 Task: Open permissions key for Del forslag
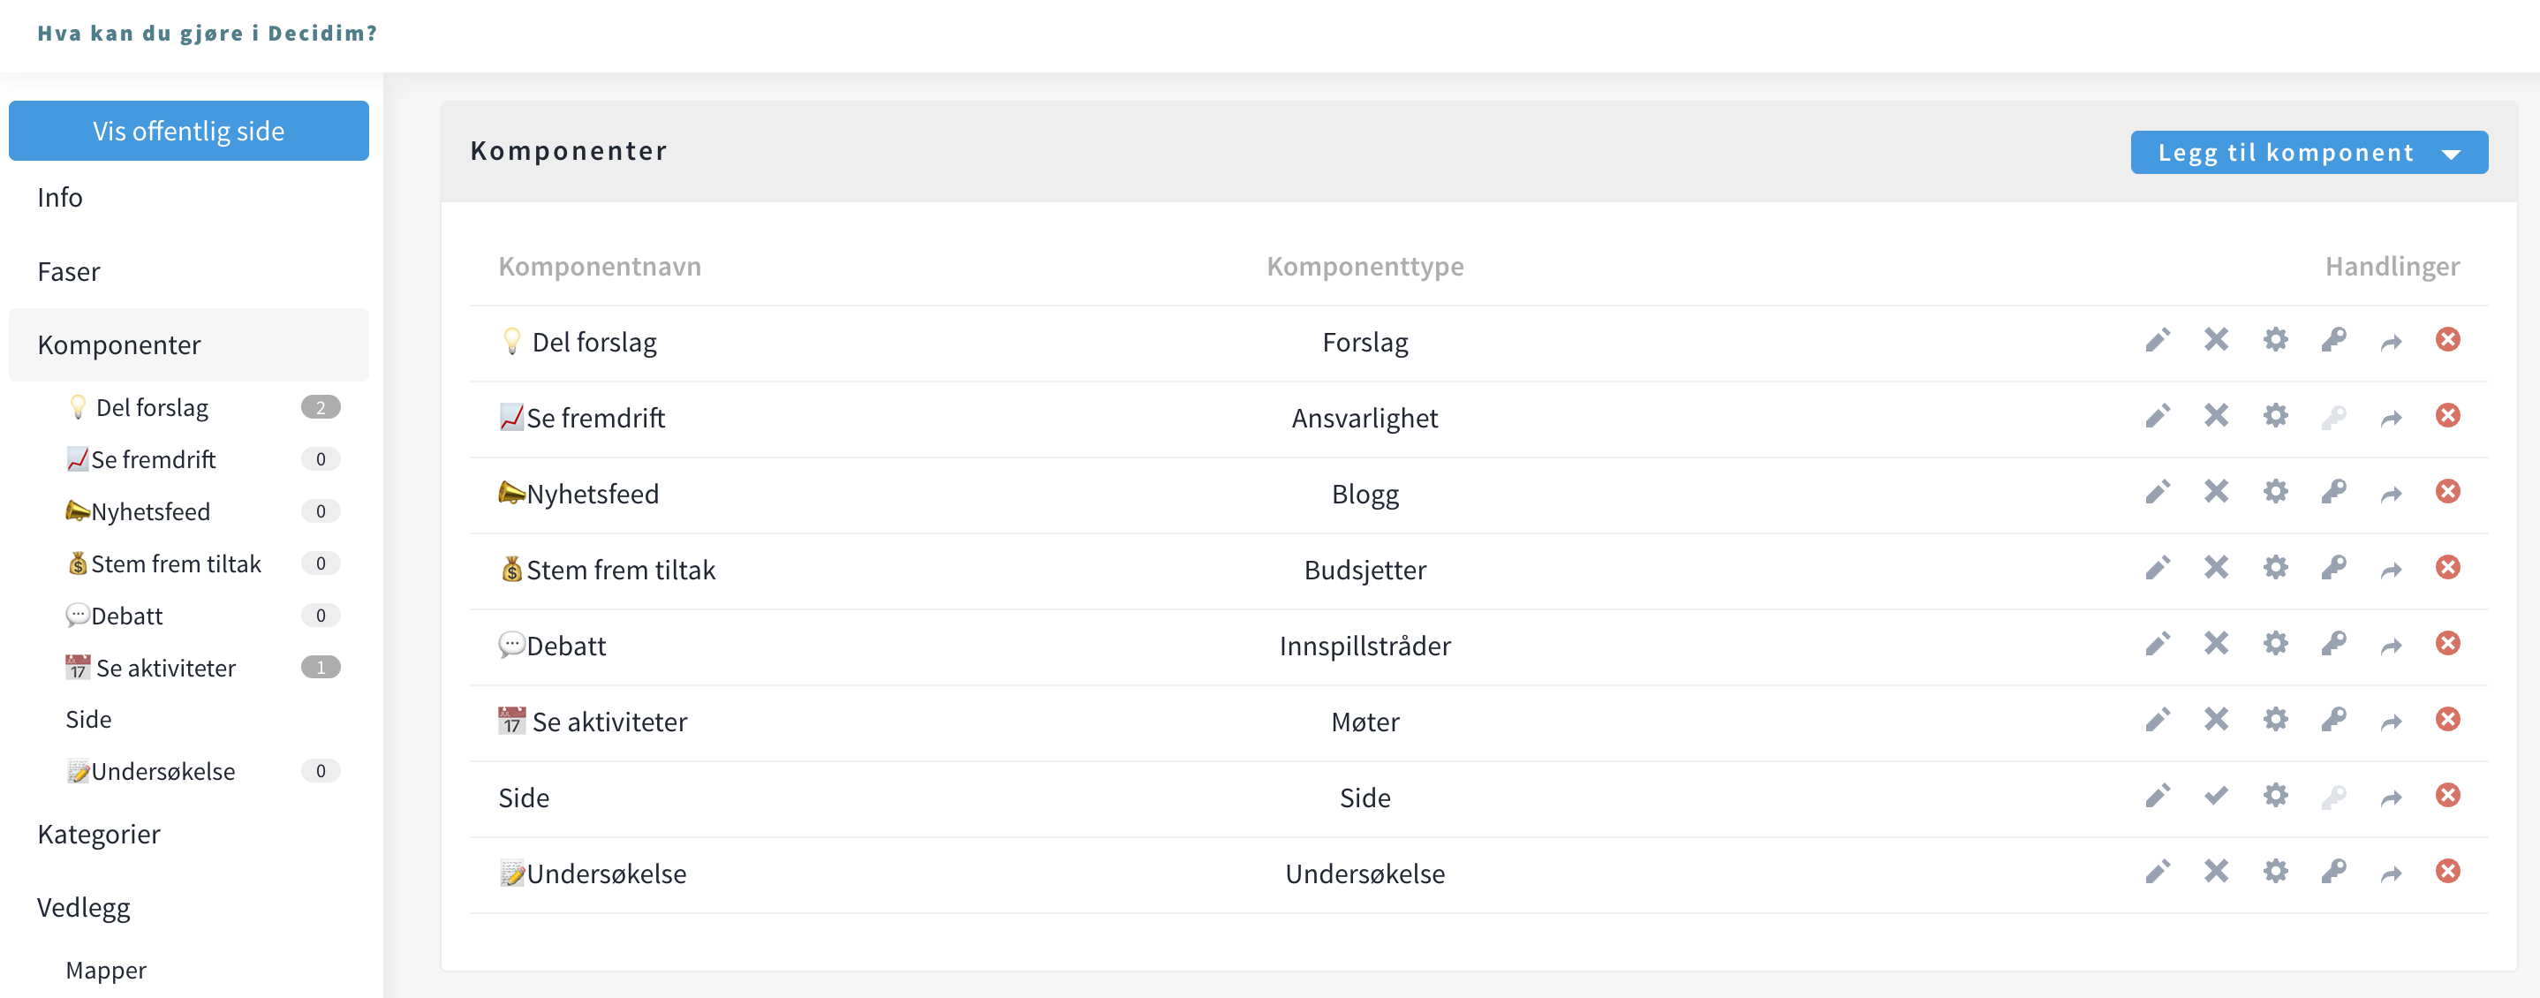click(x=2333, y=340)
